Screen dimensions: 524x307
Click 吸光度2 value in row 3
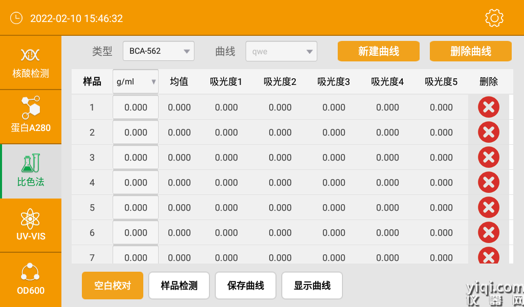pyautogui.click(x=280, y=158)
